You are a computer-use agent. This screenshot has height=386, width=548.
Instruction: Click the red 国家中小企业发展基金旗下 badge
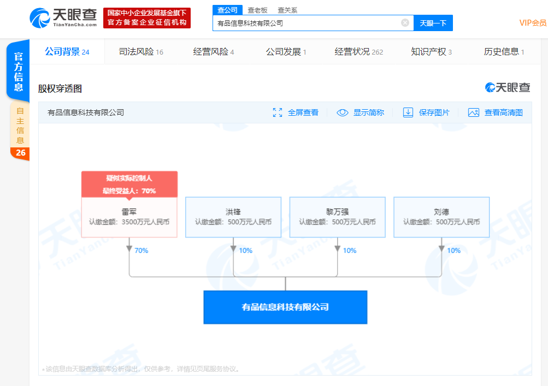point(146,18)
